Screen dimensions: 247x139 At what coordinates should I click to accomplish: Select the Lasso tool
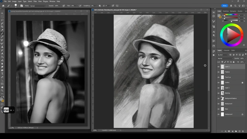(2, 20)
